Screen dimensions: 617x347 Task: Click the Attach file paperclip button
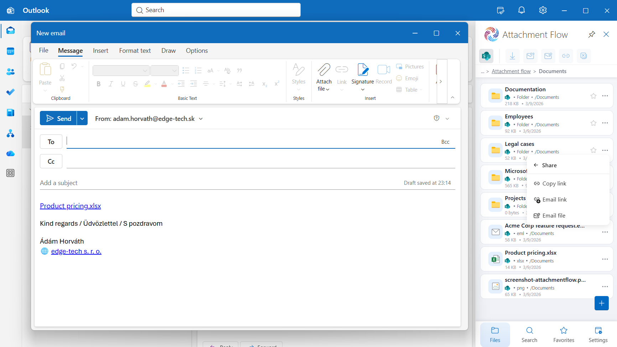[324, 77]
